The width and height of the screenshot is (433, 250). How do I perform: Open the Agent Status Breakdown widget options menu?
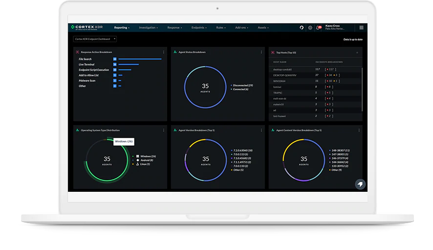[x=261, y=52]
